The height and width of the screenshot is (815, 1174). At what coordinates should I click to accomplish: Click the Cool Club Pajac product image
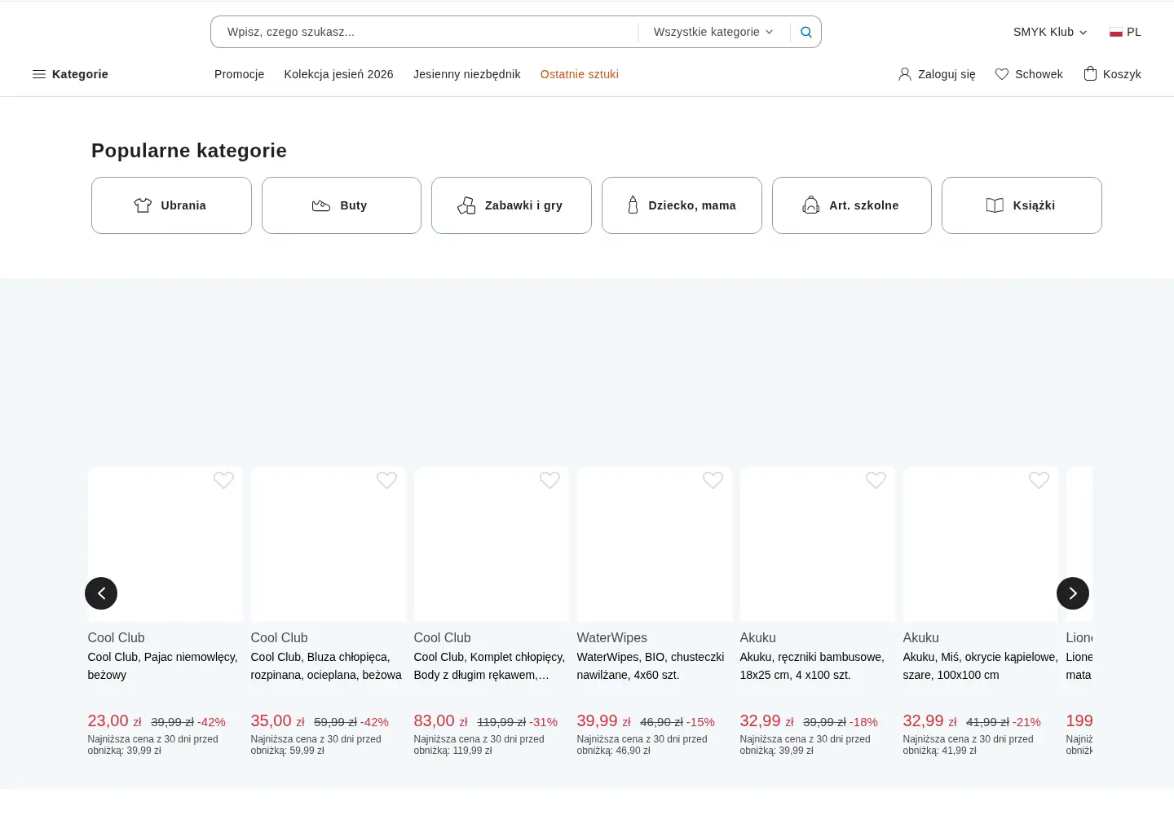[166, 544]
